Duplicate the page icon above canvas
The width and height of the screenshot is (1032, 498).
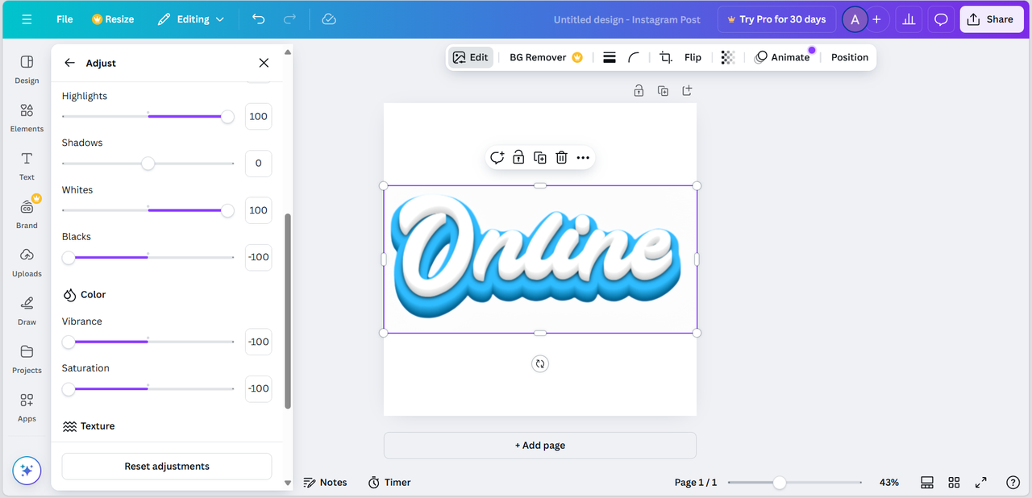pos(663,91)
